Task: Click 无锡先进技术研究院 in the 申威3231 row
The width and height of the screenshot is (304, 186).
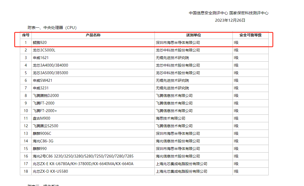Action: (x=172, y=88)
